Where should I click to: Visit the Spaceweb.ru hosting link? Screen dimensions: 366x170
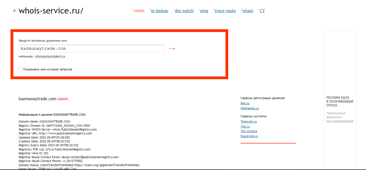click(249, 136)
